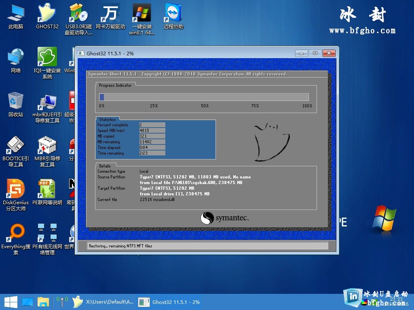Click the 'Details' group label
414x310 pixels.
(105, 166)
